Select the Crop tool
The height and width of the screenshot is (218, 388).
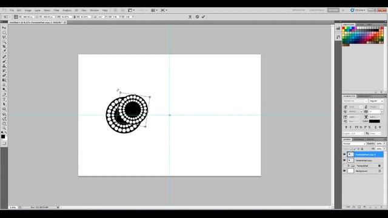pos(4,47)
